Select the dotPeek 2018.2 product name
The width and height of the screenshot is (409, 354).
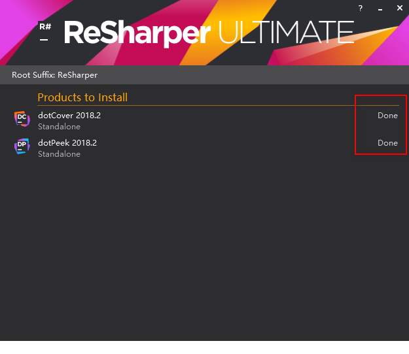click(x=67, y=142)
